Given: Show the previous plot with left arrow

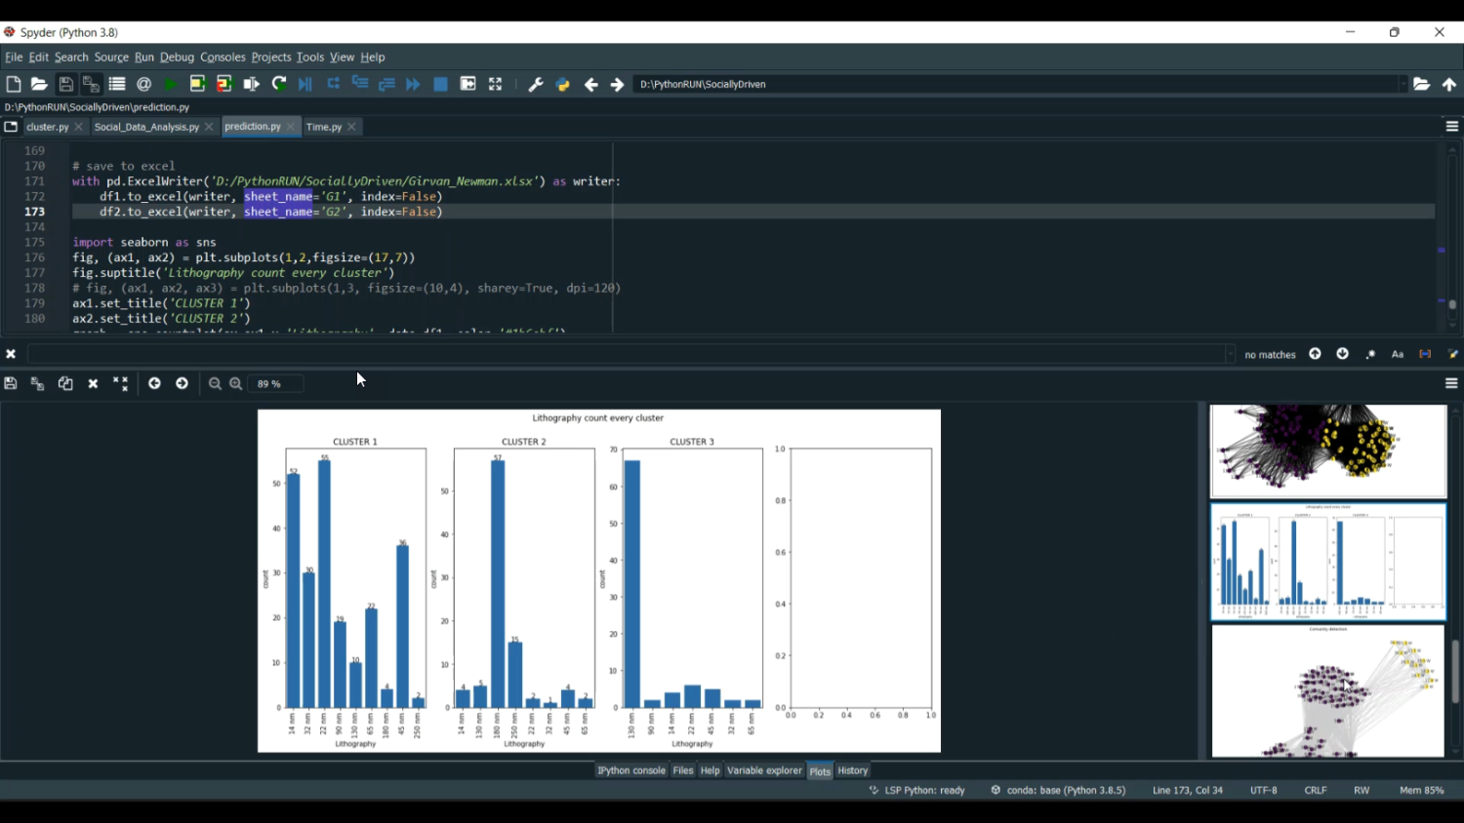Looking at the screenshot, I should (154, 384).
